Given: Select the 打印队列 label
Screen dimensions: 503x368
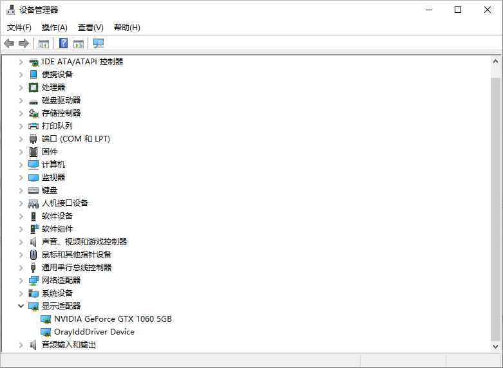Looking at the screenshot, I should pyautogui.click(x=57, y=125).
